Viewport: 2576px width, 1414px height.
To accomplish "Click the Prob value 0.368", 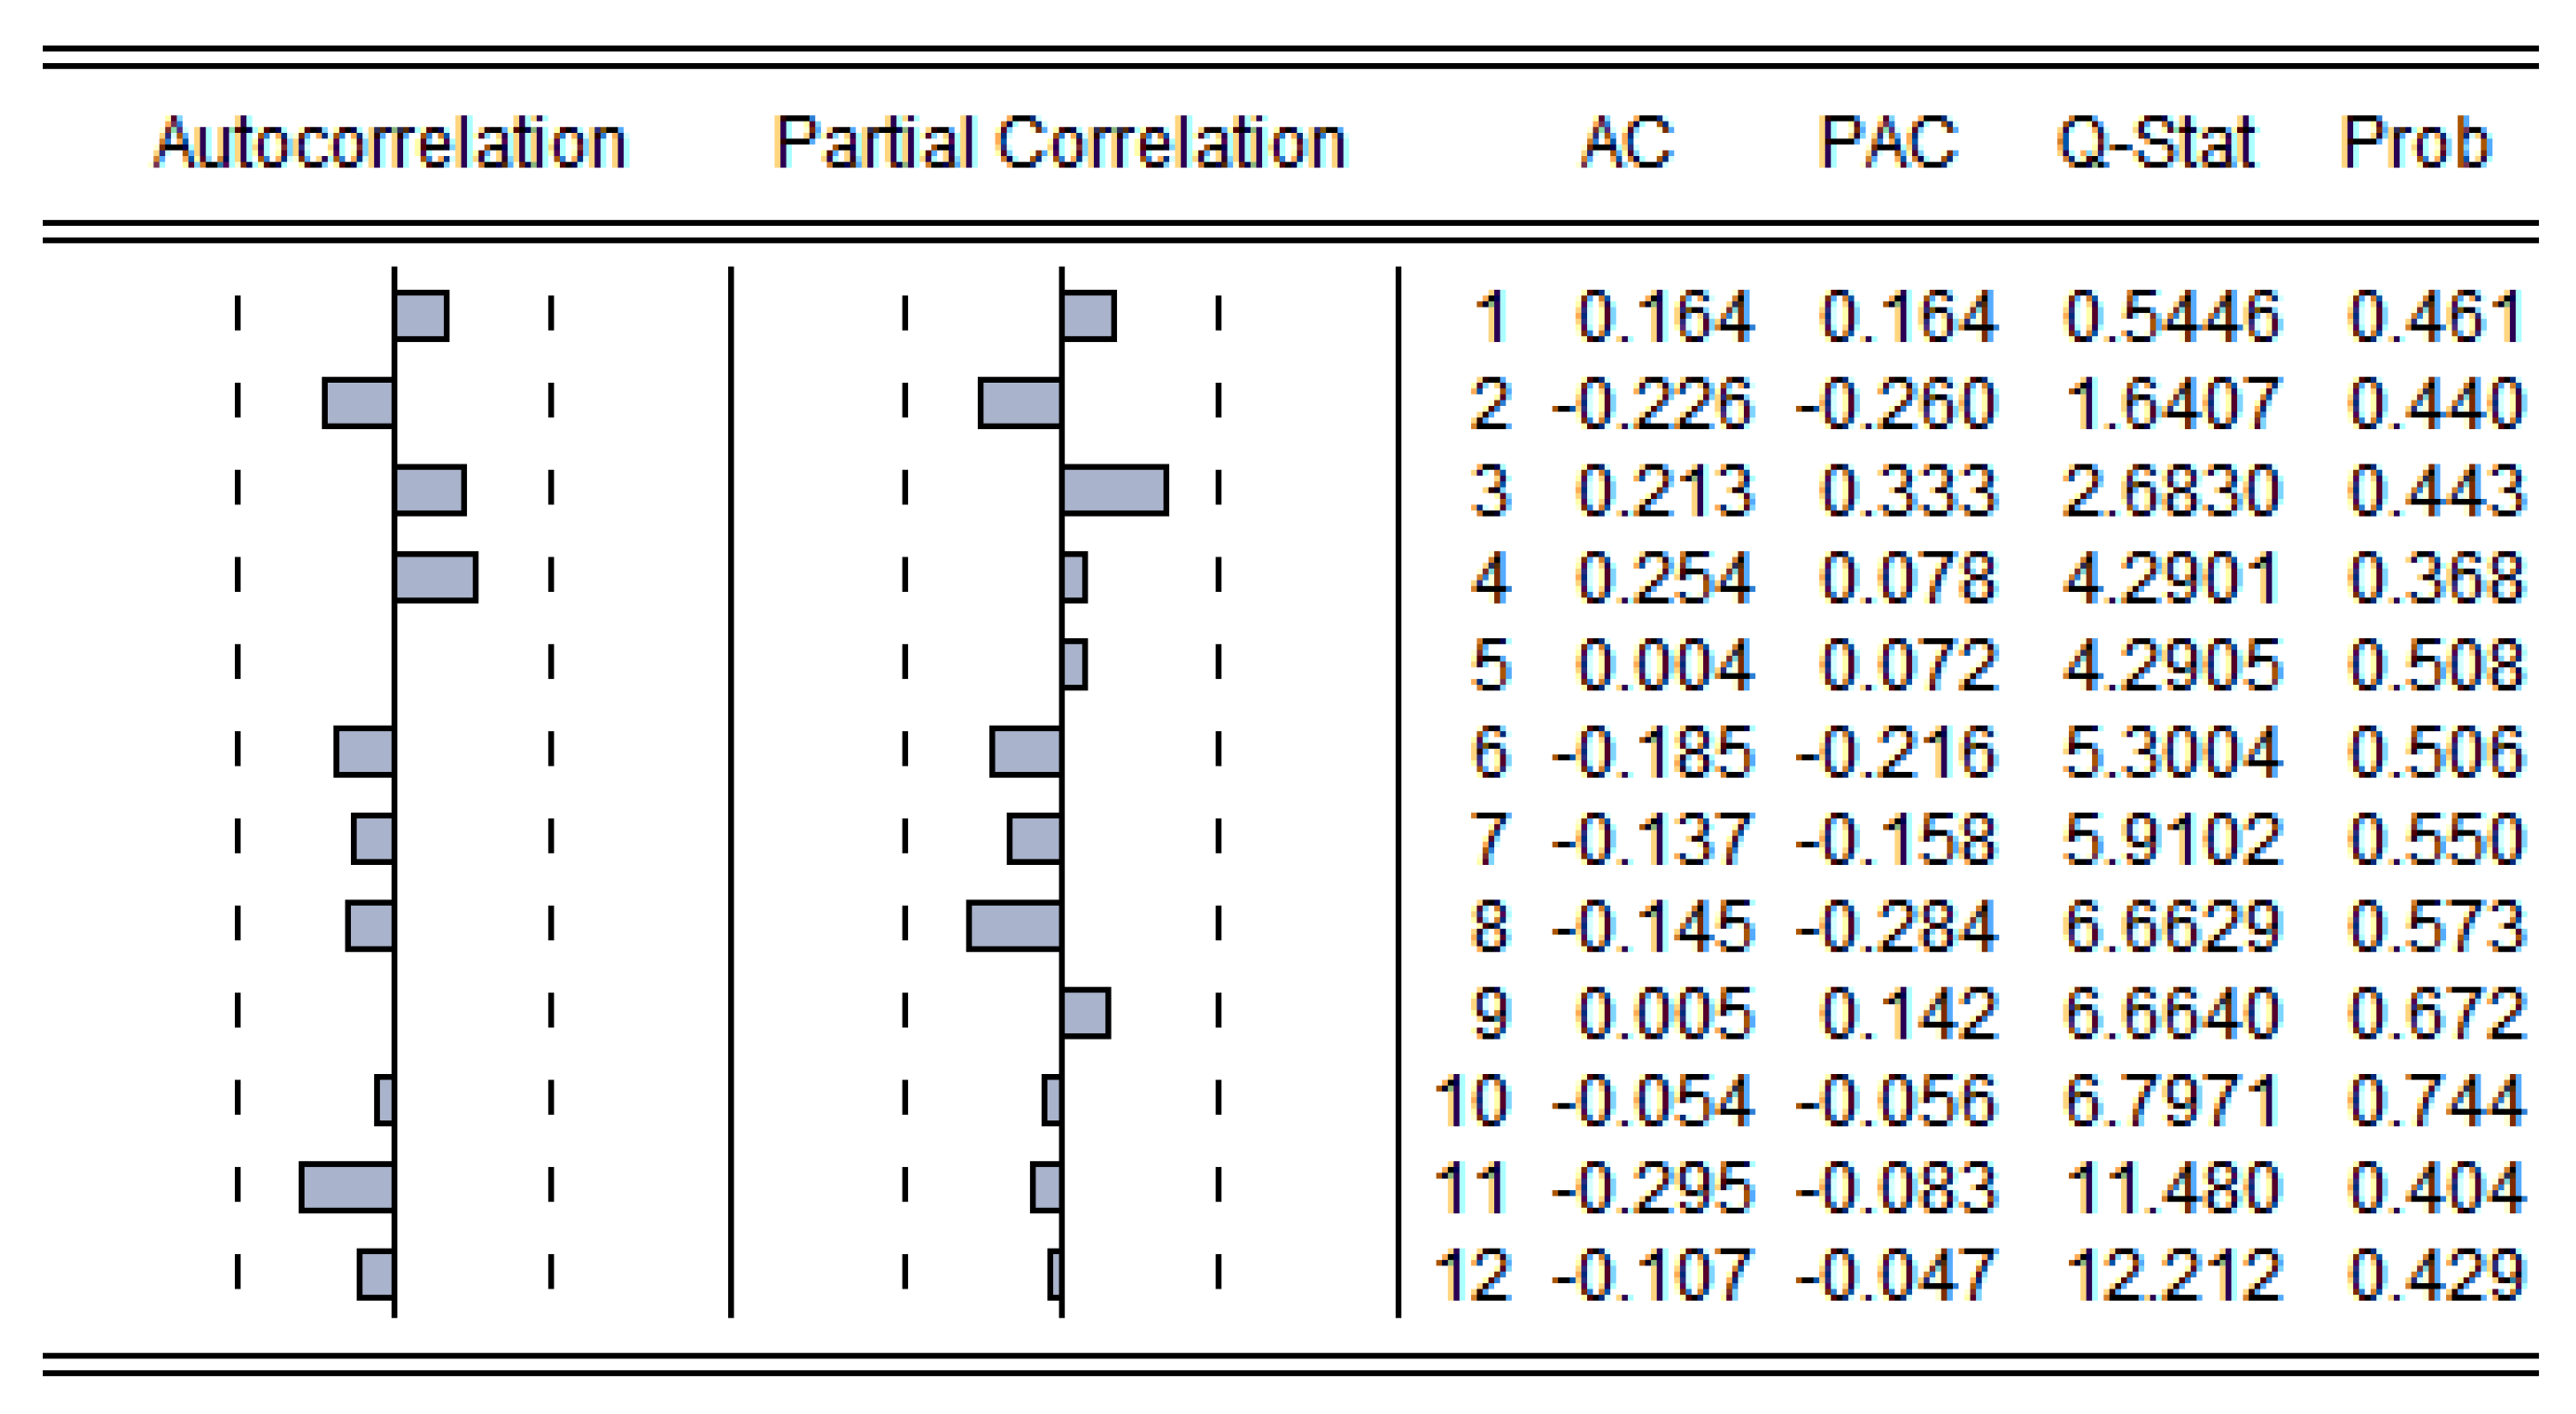I will click(x=2436, y=578).
